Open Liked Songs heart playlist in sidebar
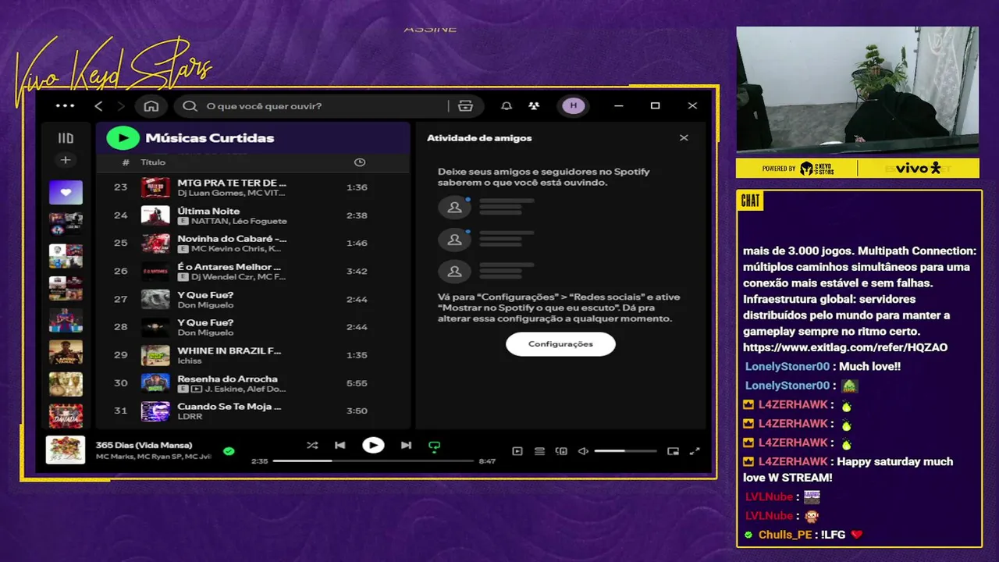 pyautogui.click(x=66, y=192)
